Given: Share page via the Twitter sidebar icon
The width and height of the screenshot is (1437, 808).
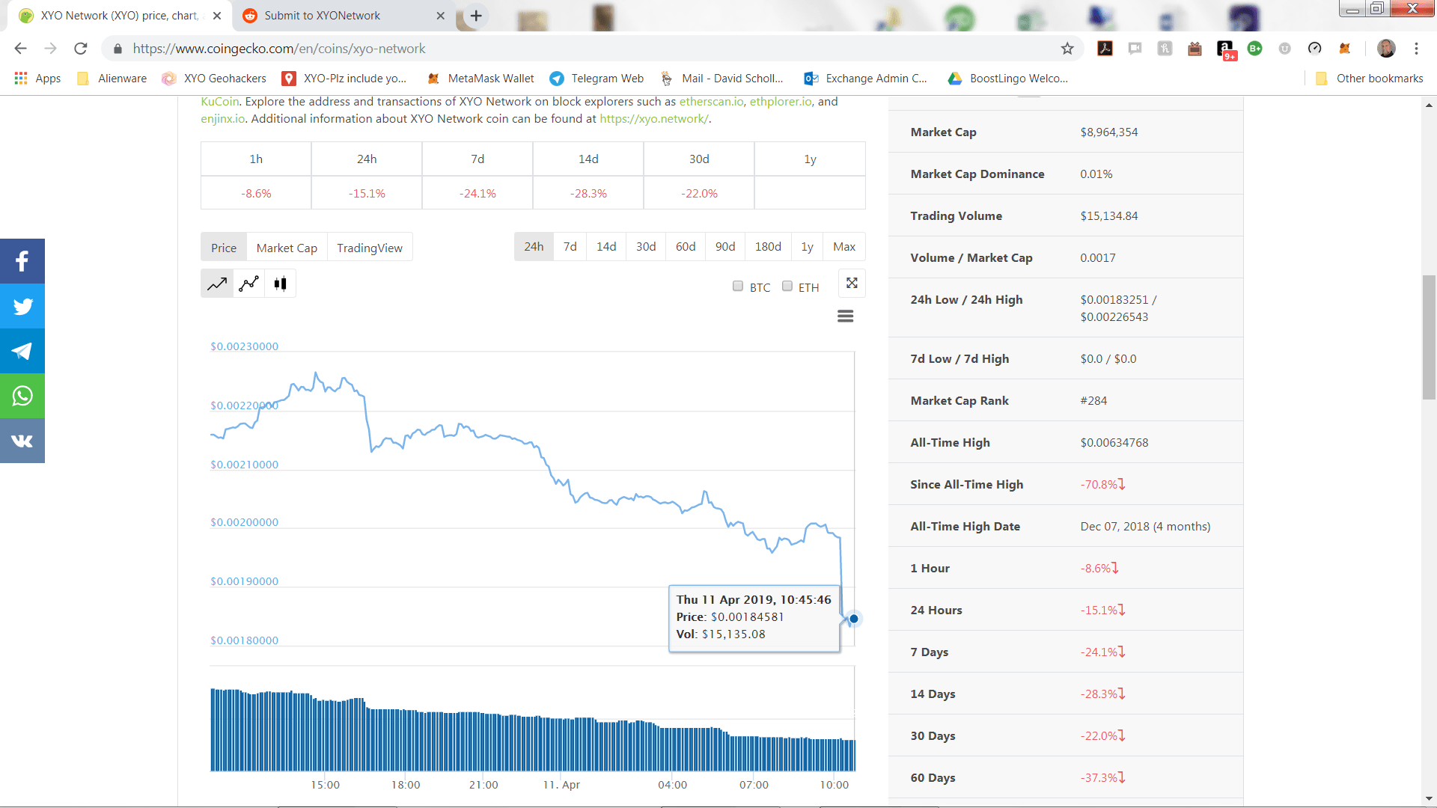Looking at the screenshot, I should [x=22, y=306].
